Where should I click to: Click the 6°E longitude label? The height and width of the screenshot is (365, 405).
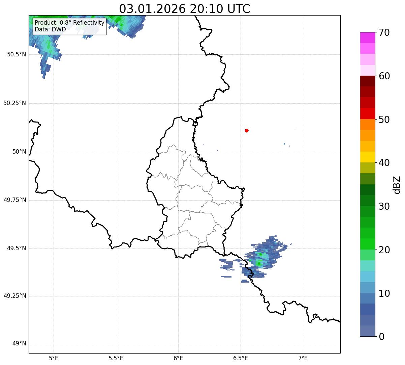click(178, 358)
